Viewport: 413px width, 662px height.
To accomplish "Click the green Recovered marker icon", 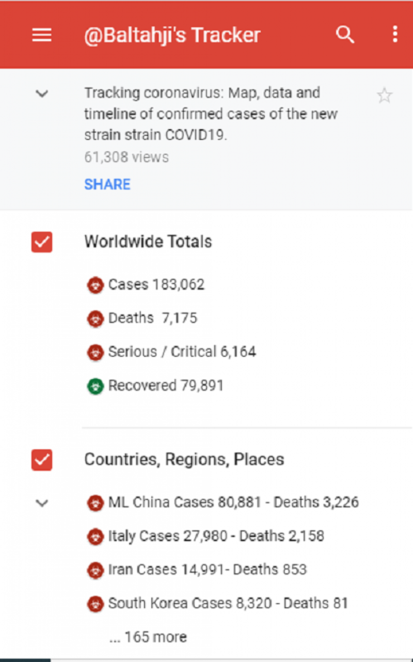I will (95, 386).
